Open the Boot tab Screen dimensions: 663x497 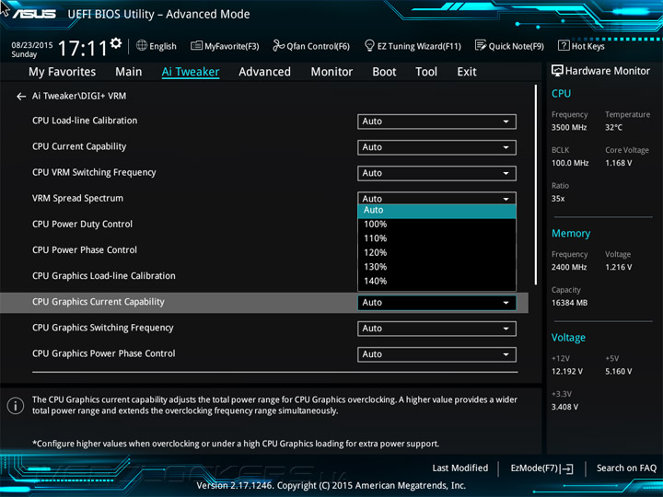point(384,72)
